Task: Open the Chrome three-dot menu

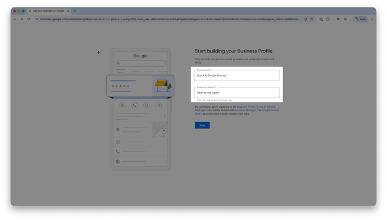Action: click(372, 19)
